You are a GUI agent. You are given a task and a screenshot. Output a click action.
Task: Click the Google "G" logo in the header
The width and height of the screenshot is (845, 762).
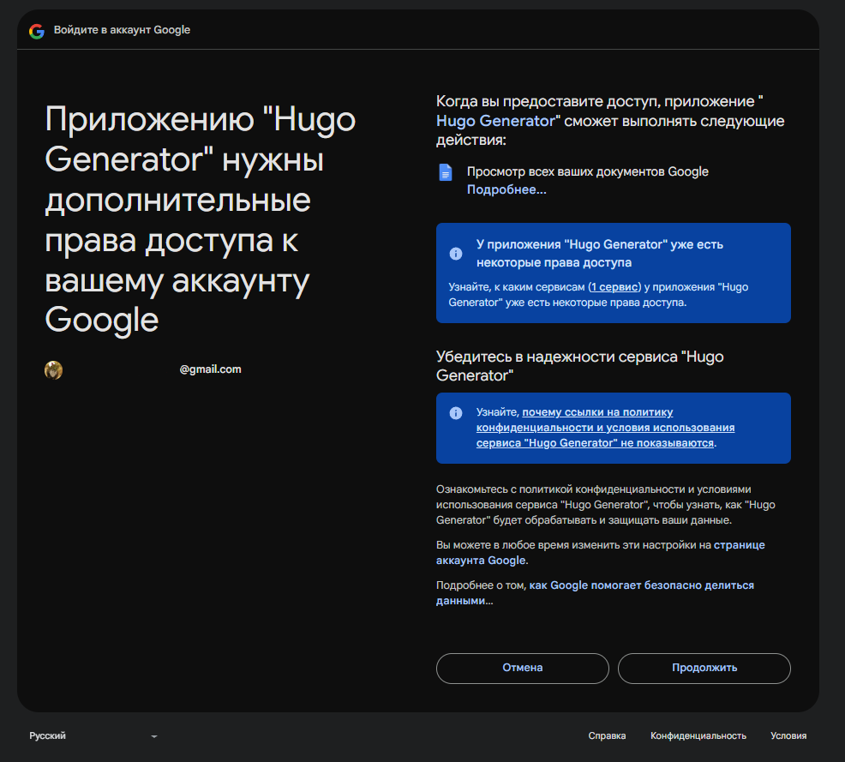point(37,30)
